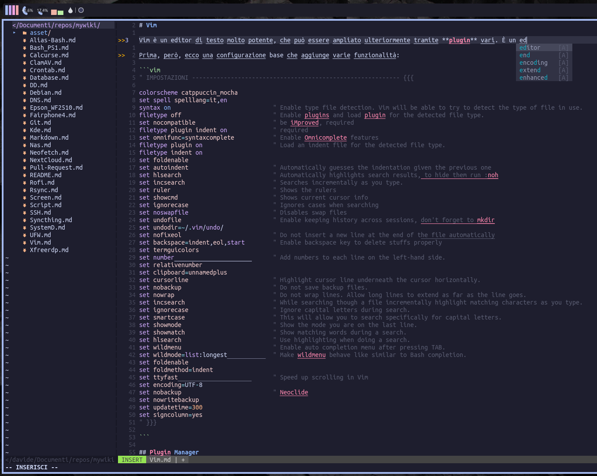This screenshot has width=597, height=476.
Task: Click the bold 'plugin' word on first line
Action: (460, 40)
